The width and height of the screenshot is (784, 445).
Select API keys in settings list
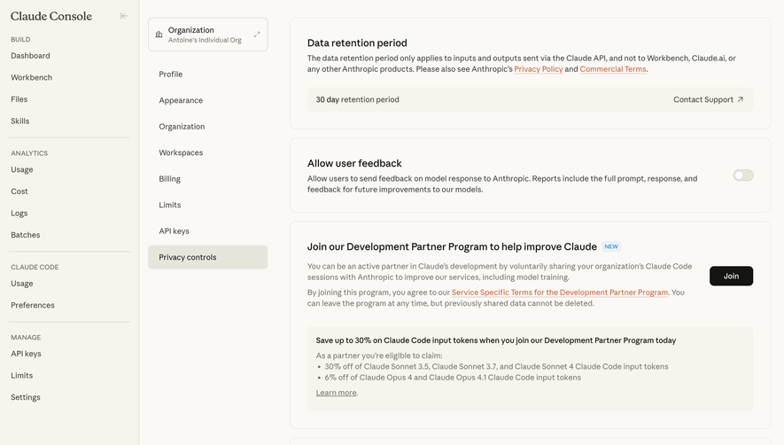click(x=207, y=230)
